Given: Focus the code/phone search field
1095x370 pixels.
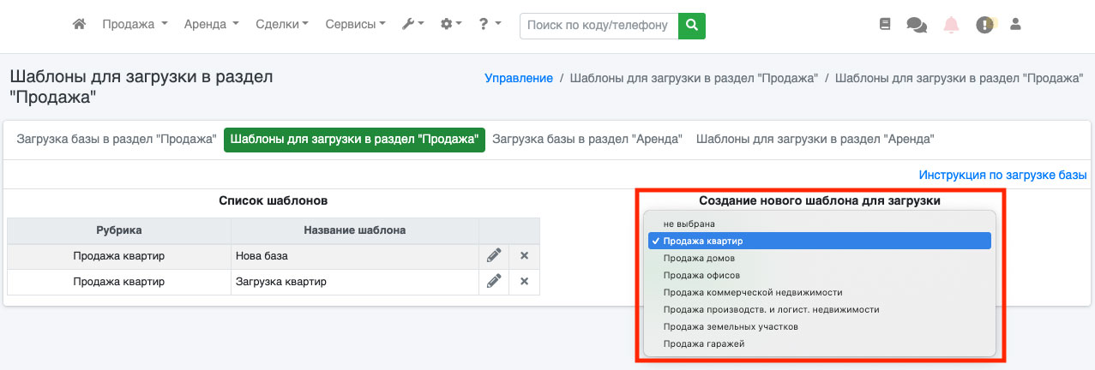Looking at the screenshot, I should 598,25.
